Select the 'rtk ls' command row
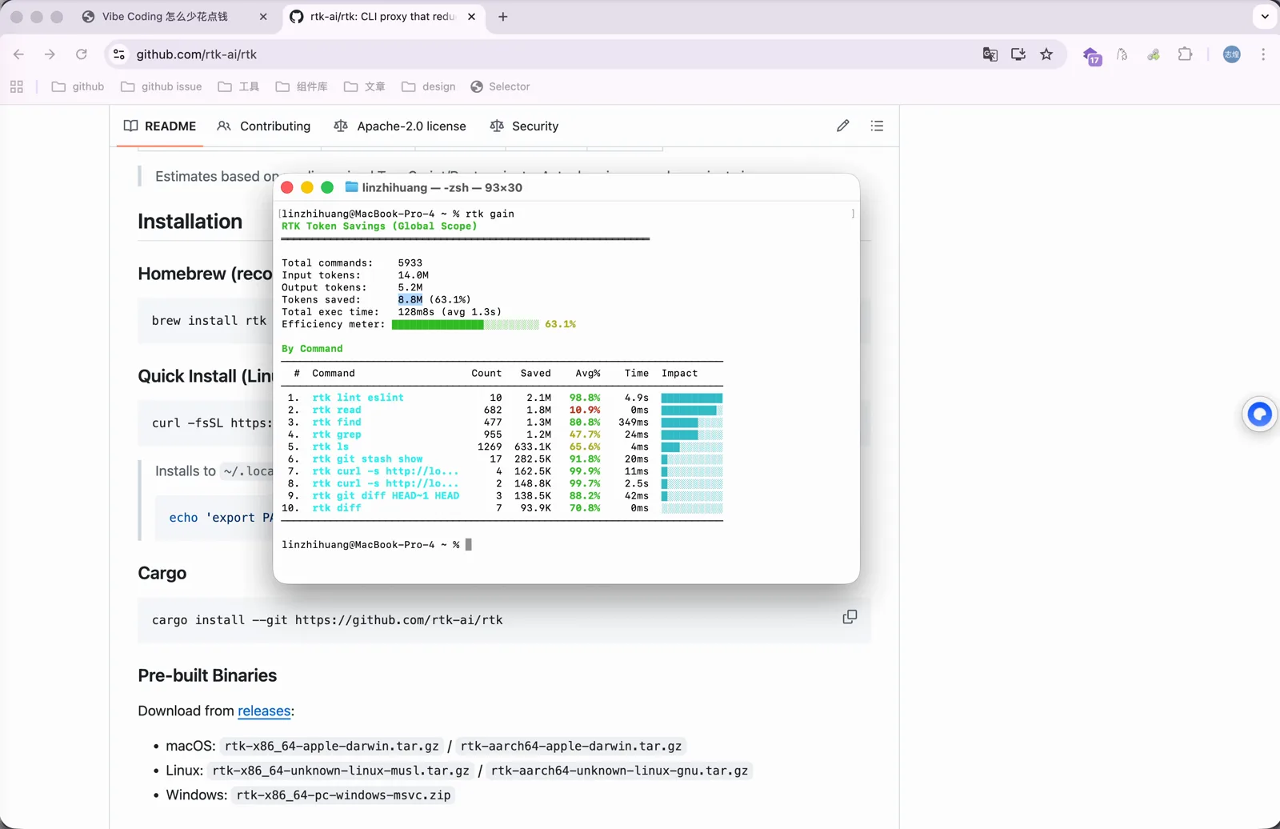Image resolution: width=1280 pixels, height=829 pixels. pyautogui.click(x=504, y=447)
